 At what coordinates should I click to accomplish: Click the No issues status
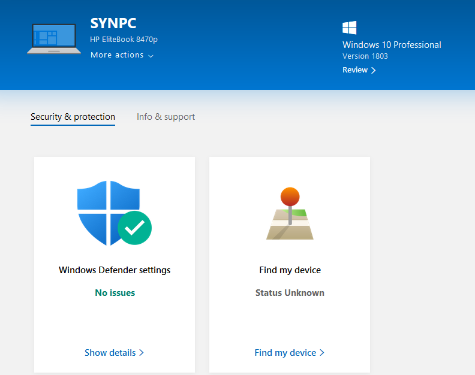tap(115, 293)
